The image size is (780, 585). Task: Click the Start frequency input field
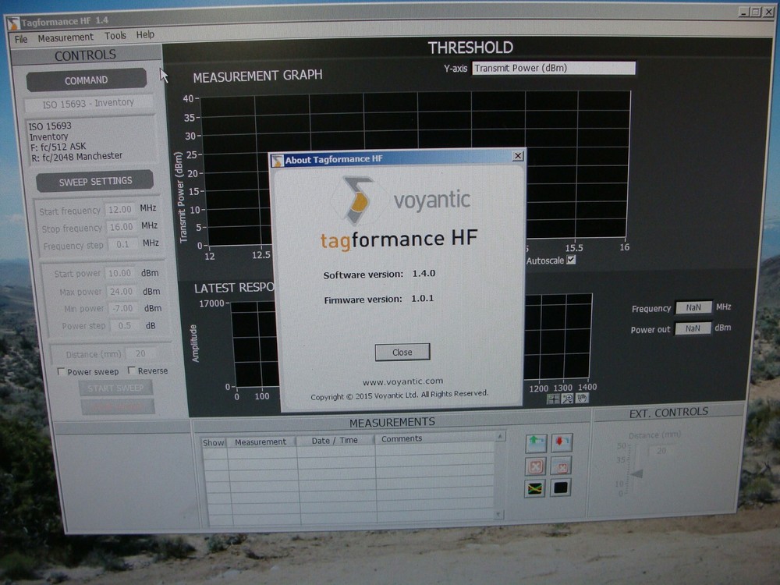[121, 210]
